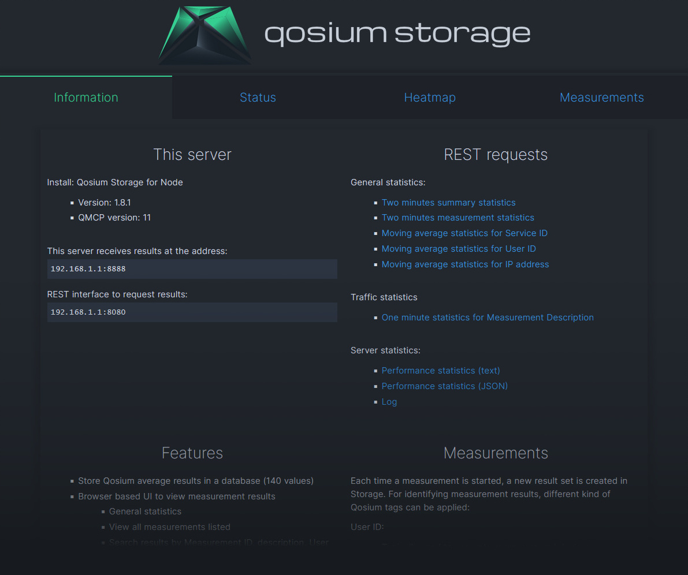Image resolution: width=688 pixels, height=575 pixels.
Task: Click the REST interface address 192.168.1.1:8080
Action: (192, 312)
